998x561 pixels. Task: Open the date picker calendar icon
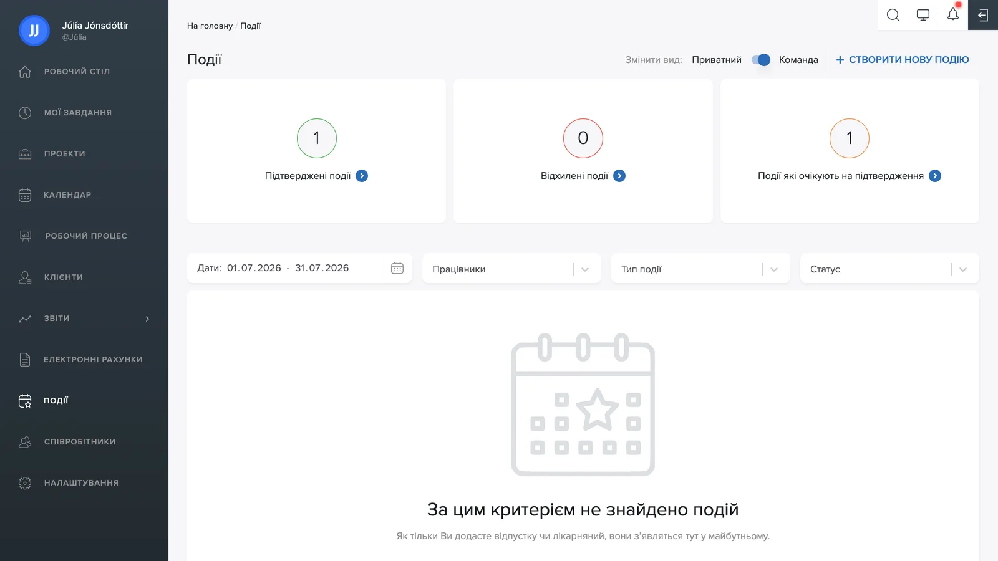pyautogui.click(x=397, y=268)
